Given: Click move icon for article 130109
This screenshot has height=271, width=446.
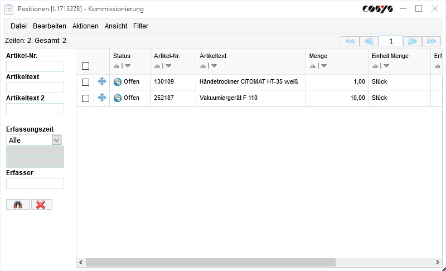Looking at the screenshot, I should pyautogui.click(x=102, y=82).
